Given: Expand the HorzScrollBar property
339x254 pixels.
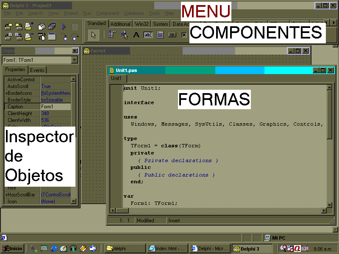Looking at the screenshot, I should 6,195.
